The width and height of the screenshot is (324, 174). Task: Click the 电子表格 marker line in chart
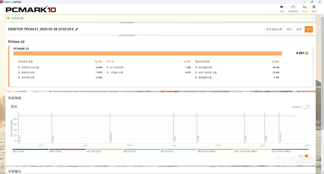pos(197,128)
